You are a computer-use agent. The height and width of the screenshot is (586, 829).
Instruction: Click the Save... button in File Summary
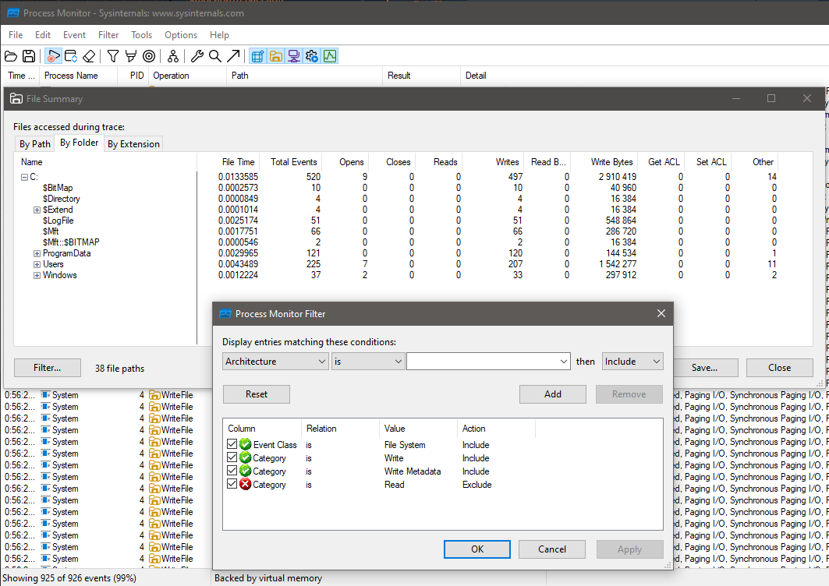(x=704, y=368)
